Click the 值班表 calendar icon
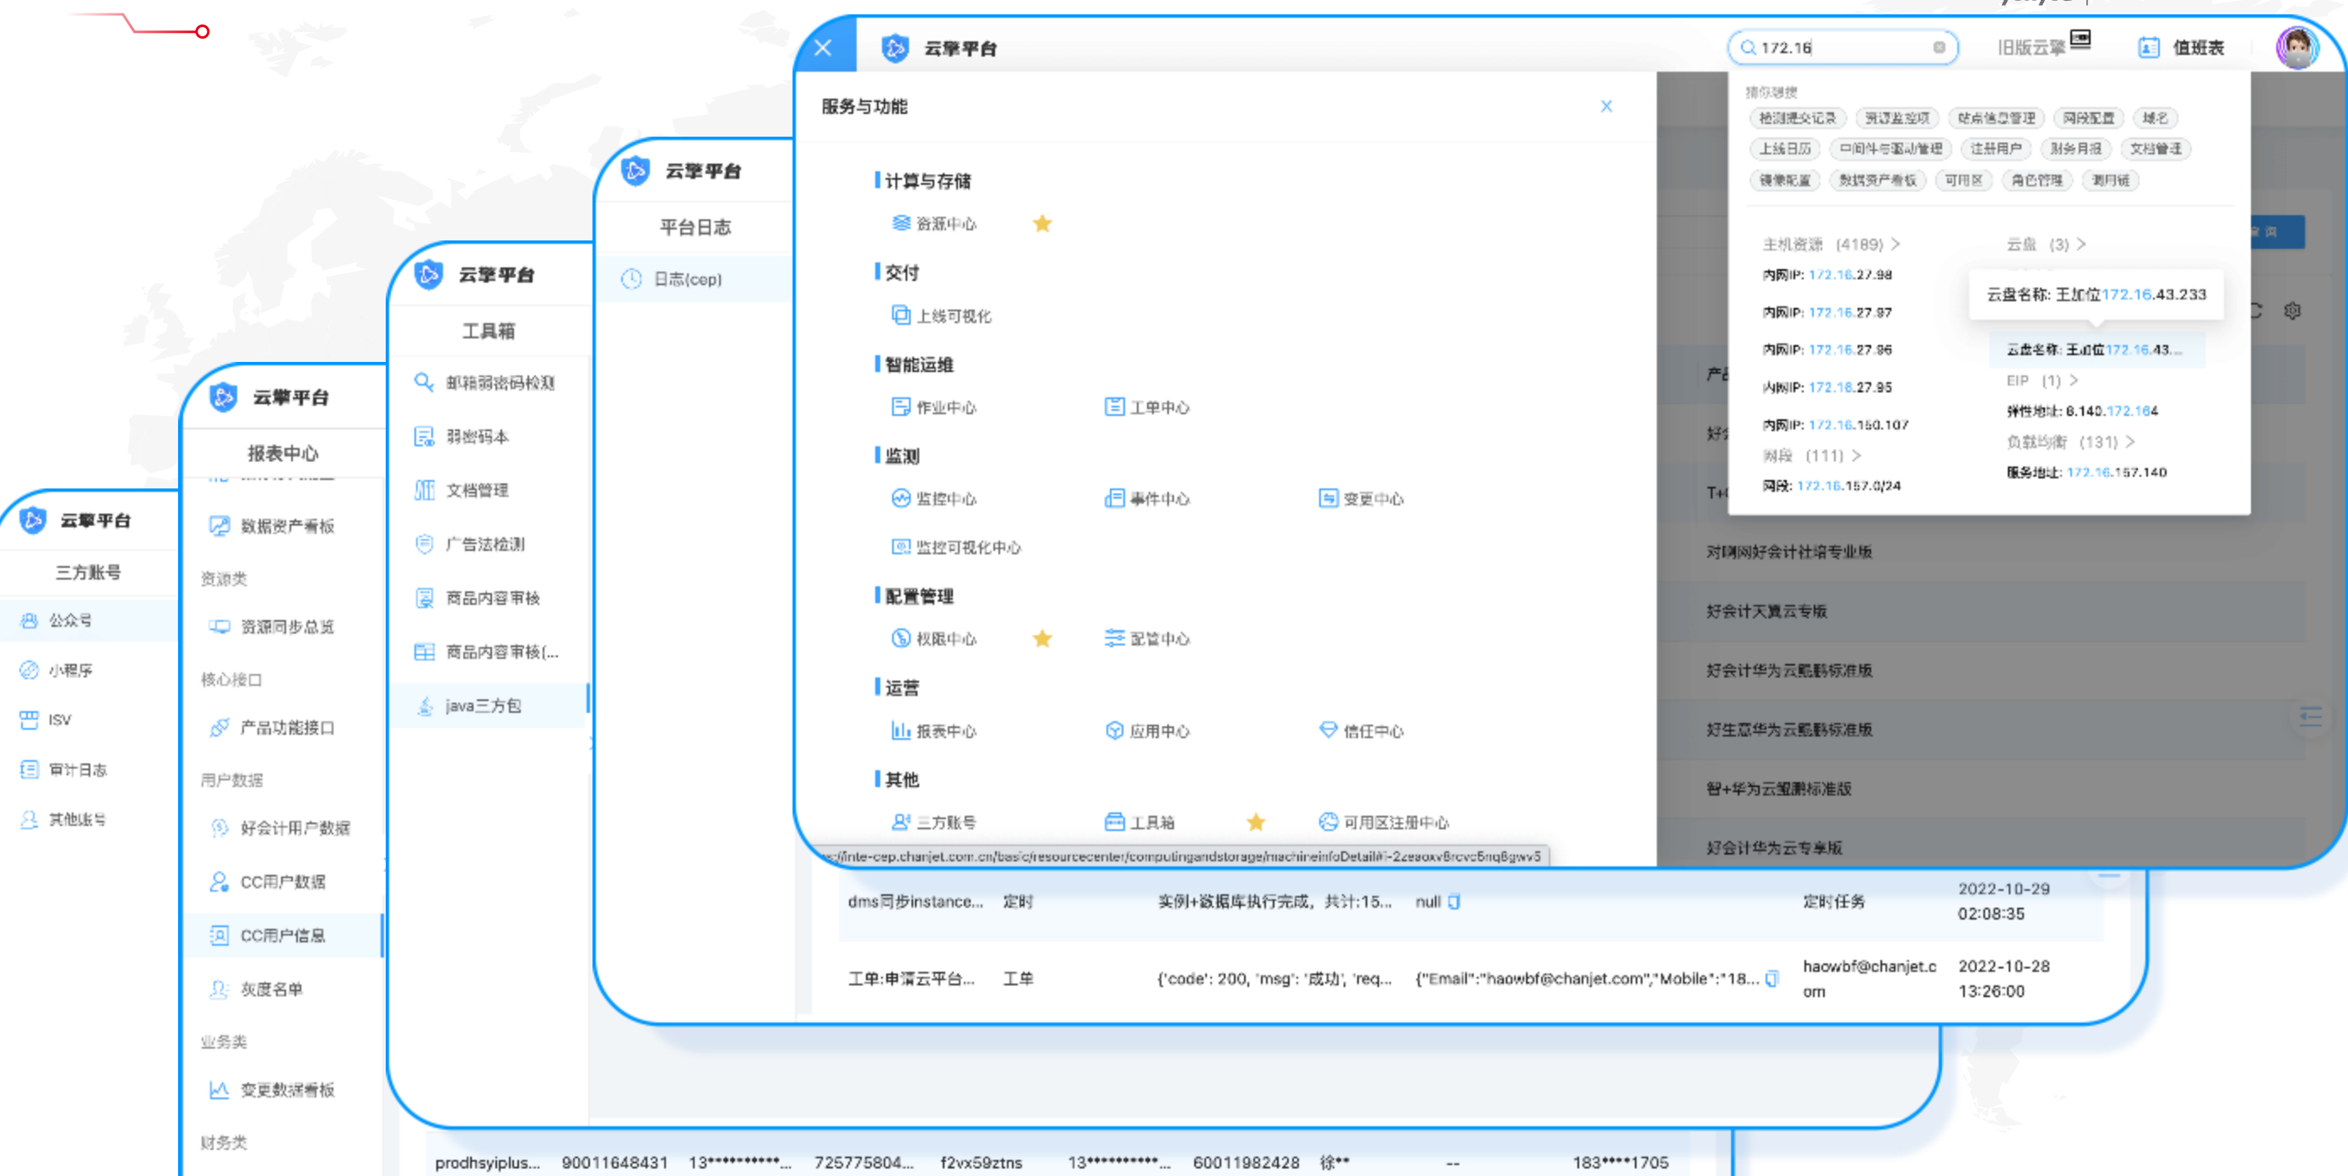The image size is (2348, 1176). (x=2148, y=47)
